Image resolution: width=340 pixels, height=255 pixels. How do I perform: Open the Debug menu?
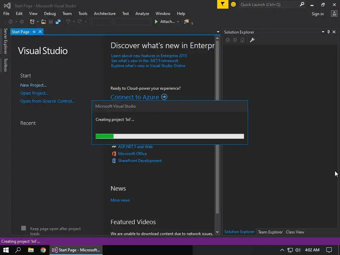50,13
